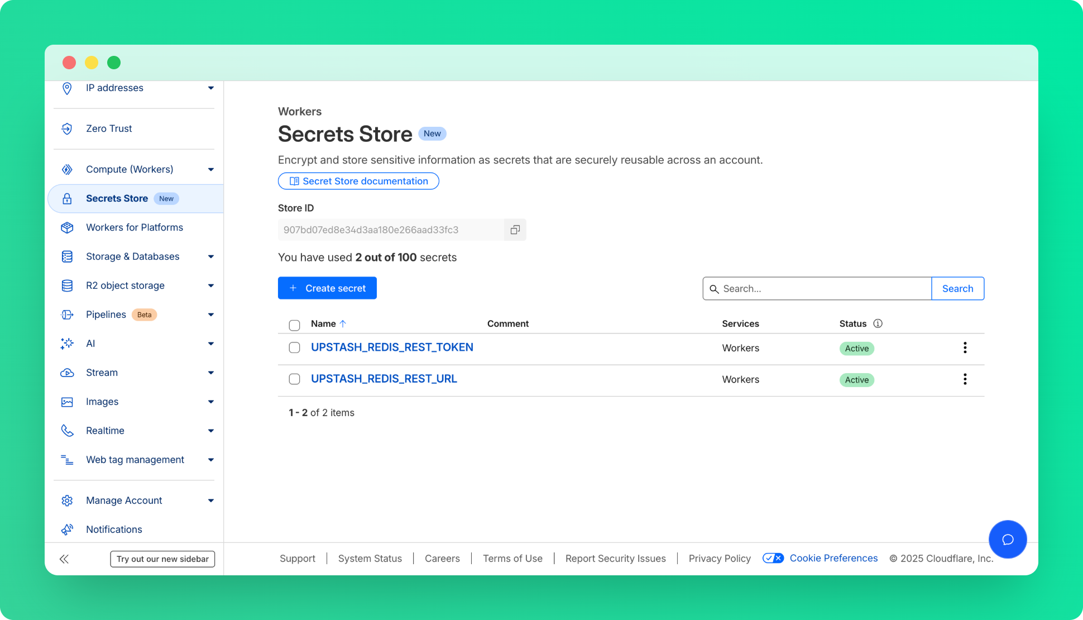Click the magnifier icon in search box

[x=713, y=289]
